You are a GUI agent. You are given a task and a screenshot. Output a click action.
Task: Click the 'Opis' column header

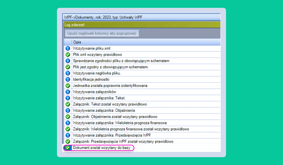click(147, 42)
